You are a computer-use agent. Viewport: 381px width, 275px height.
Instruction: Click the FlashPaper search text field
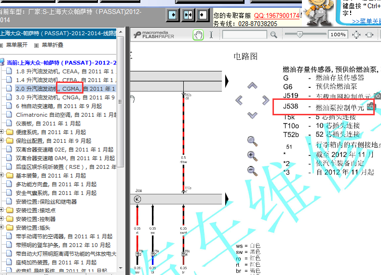(245, 35)
